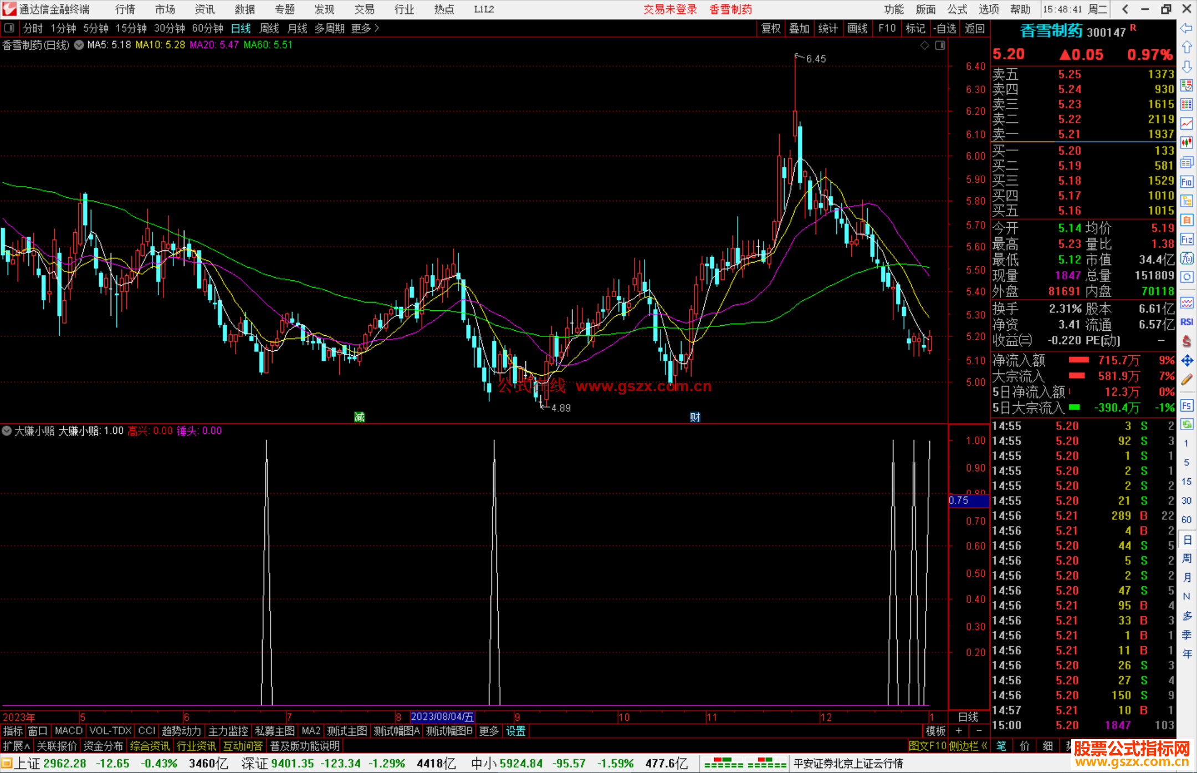Click the green refresh icon in sidebar
This screenshot has height=773, width=1197.
1186,424
